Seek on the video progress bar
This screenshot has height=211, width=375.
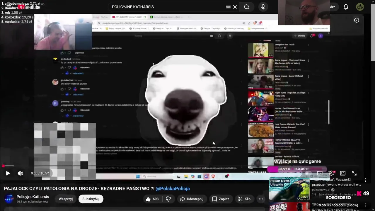[x=187, y=166]
